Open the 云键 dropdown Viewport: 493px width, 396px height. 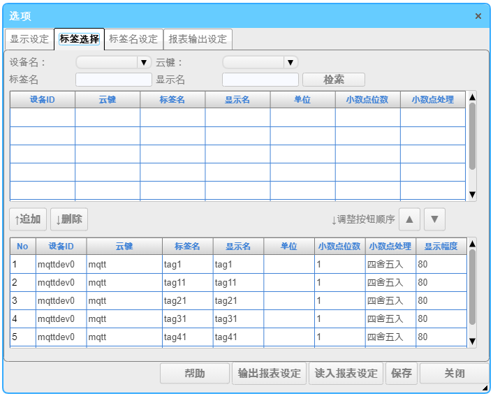(x=260, y=62)
